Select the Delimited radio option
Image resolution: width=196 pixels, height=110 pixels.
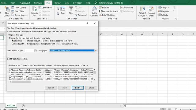[x=13, y=41]
